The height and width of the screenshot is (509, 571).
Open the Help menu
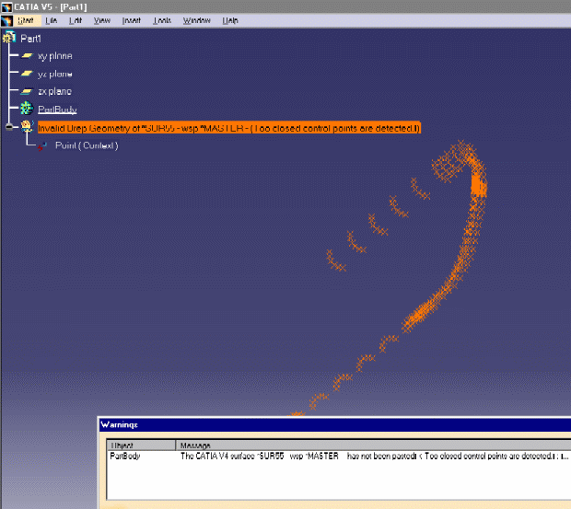(230, 20)
